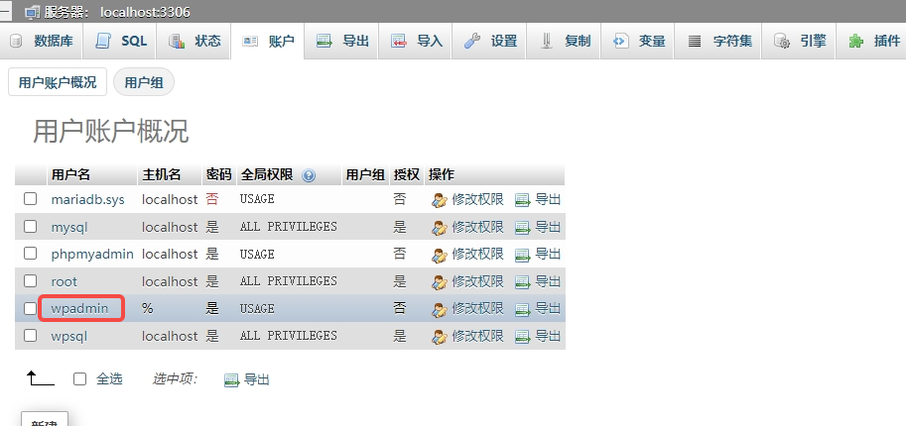Click export icon beside selected items label

tap(232, 379)
